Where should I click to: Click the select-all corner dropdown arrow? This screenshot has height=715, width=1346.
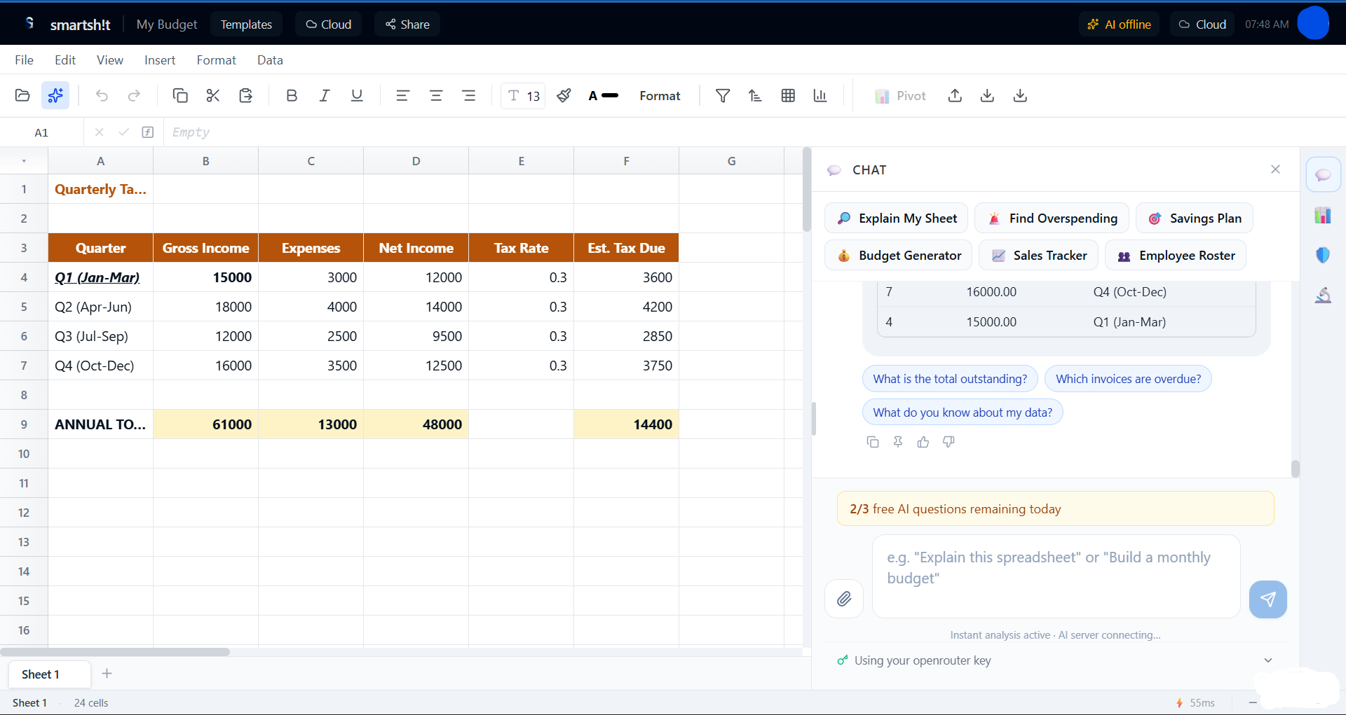point(24,161)
